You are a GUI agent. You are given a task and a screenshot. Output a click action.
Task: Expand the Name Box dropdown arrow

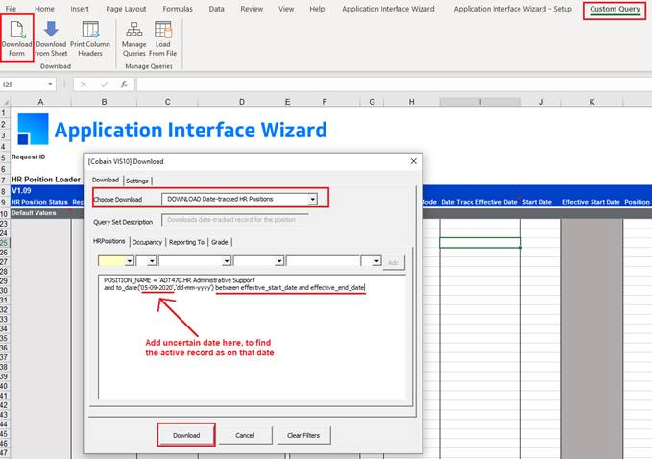pyautogui.click(x=50, y=84)
